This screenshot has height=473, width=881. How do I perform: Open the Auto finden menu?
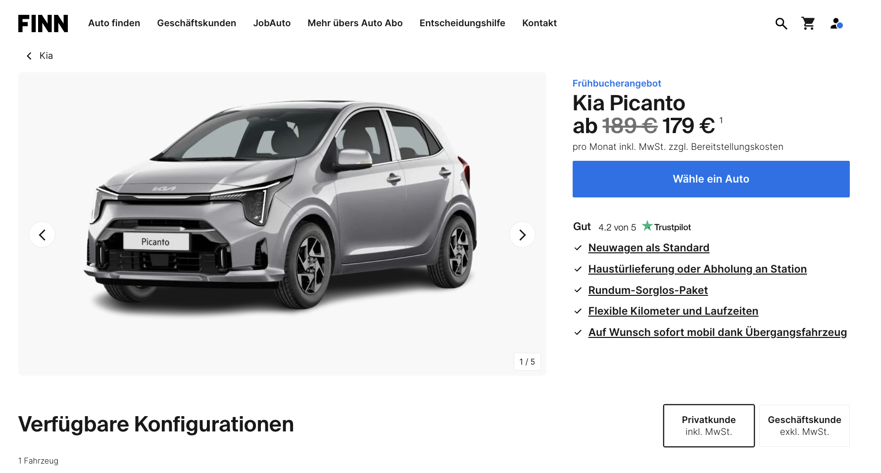[114, 23]
